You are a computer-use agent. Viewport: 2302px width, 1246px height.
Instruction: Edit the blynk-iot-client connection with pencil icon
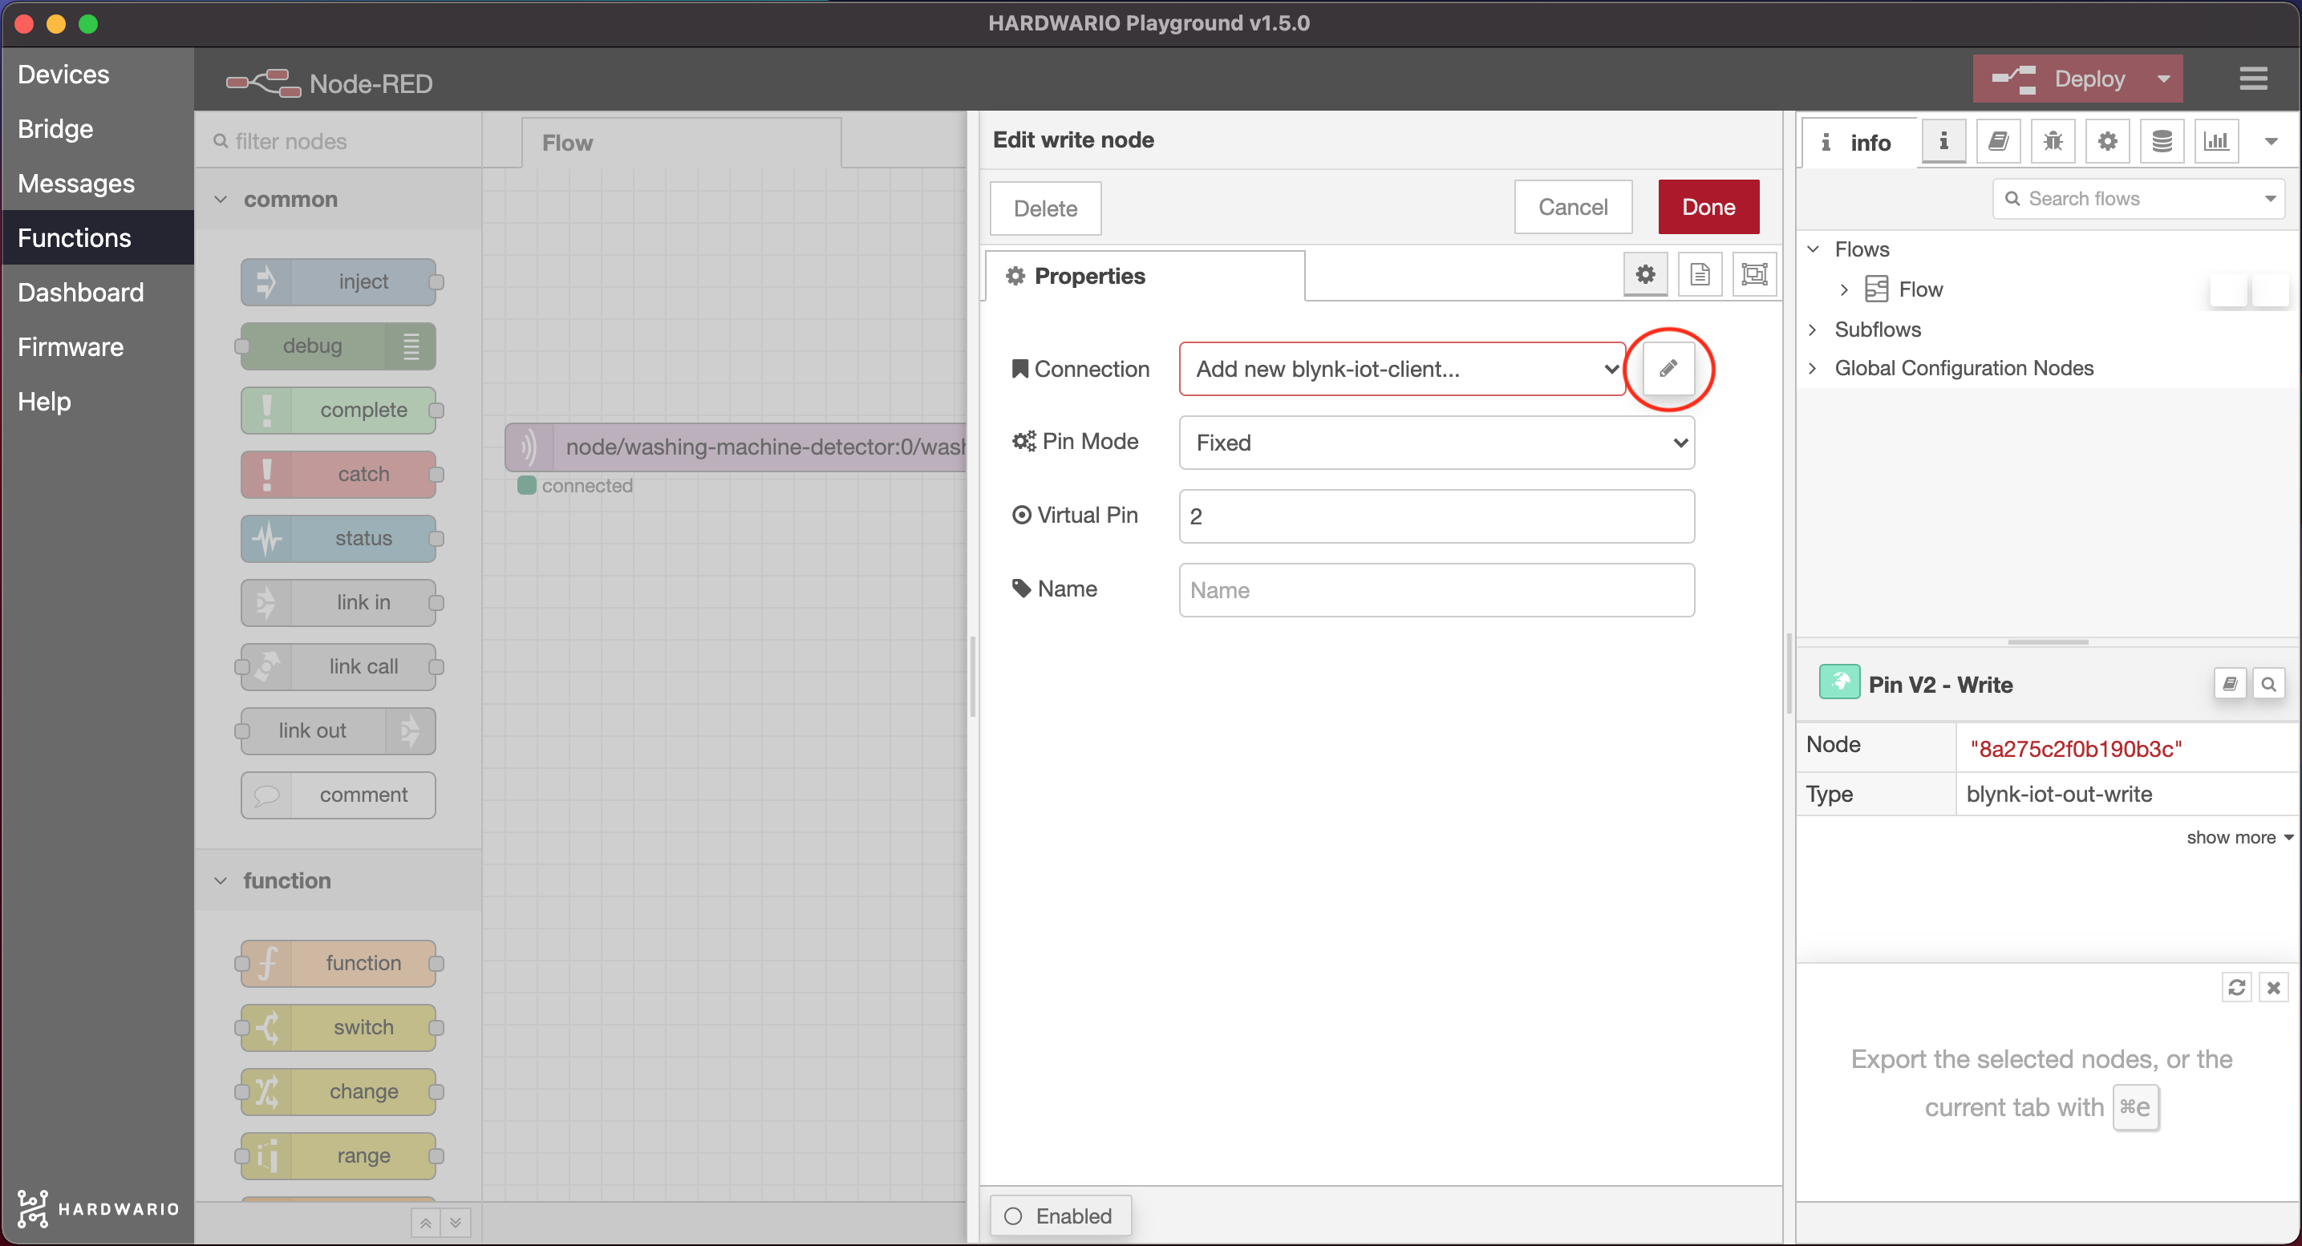[x=1668, y=369]
